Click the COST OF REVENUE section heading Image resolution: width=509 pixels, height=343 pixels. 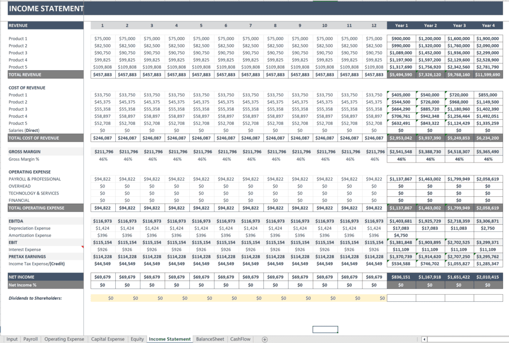coord(27,88)
